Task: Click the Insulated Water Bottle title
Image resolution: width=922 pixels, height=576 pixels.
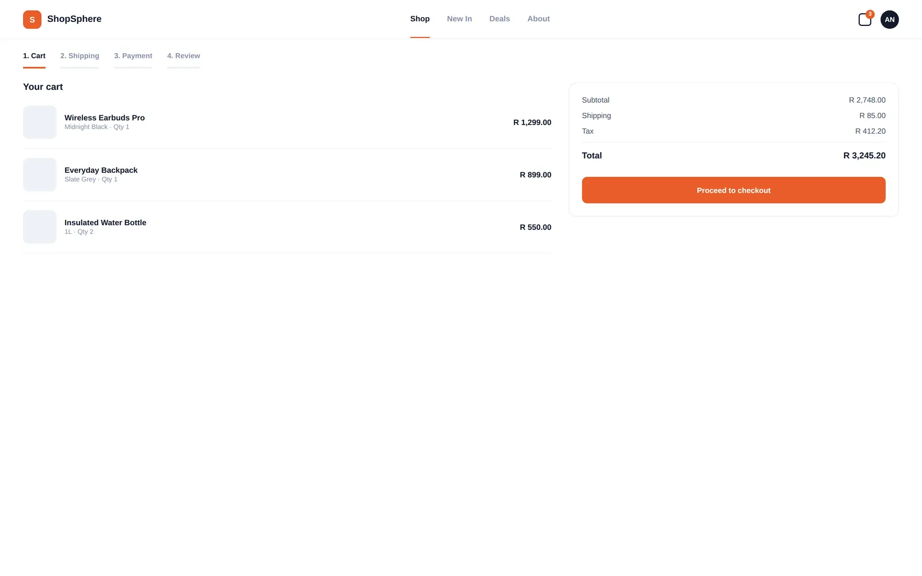Action: click(105, 222)
